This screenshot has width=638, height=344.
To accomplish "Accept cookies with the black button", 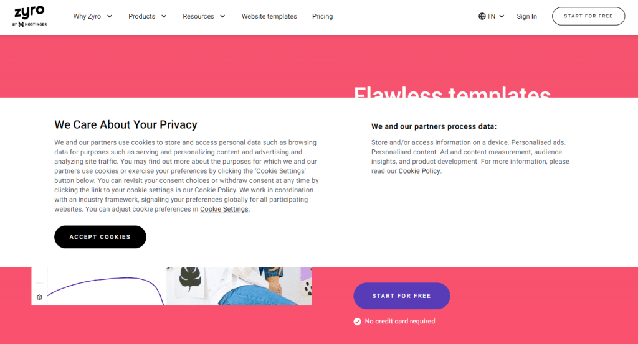I will pos(100,237).
